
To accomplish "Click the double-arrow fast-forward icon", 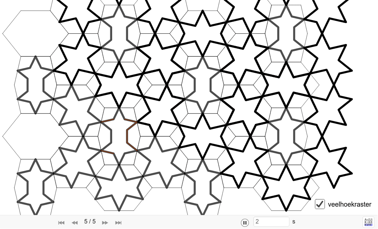I will (105, 222).
